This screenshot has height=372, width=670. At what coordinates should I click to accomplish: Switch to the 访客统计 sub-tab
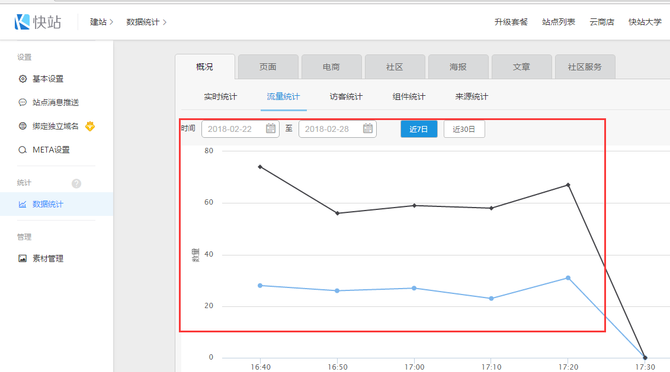pyautogui.click(x=346, y=96)
